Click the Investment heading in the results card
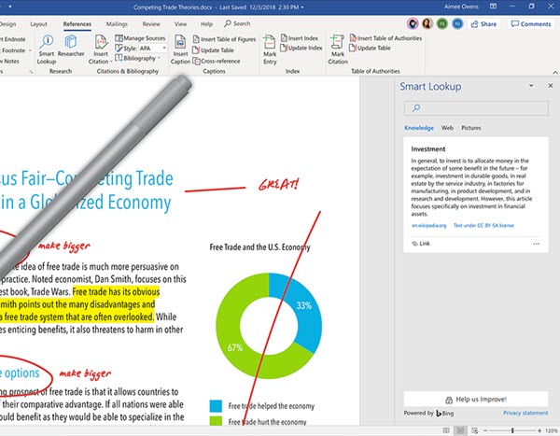 (427, 149)
